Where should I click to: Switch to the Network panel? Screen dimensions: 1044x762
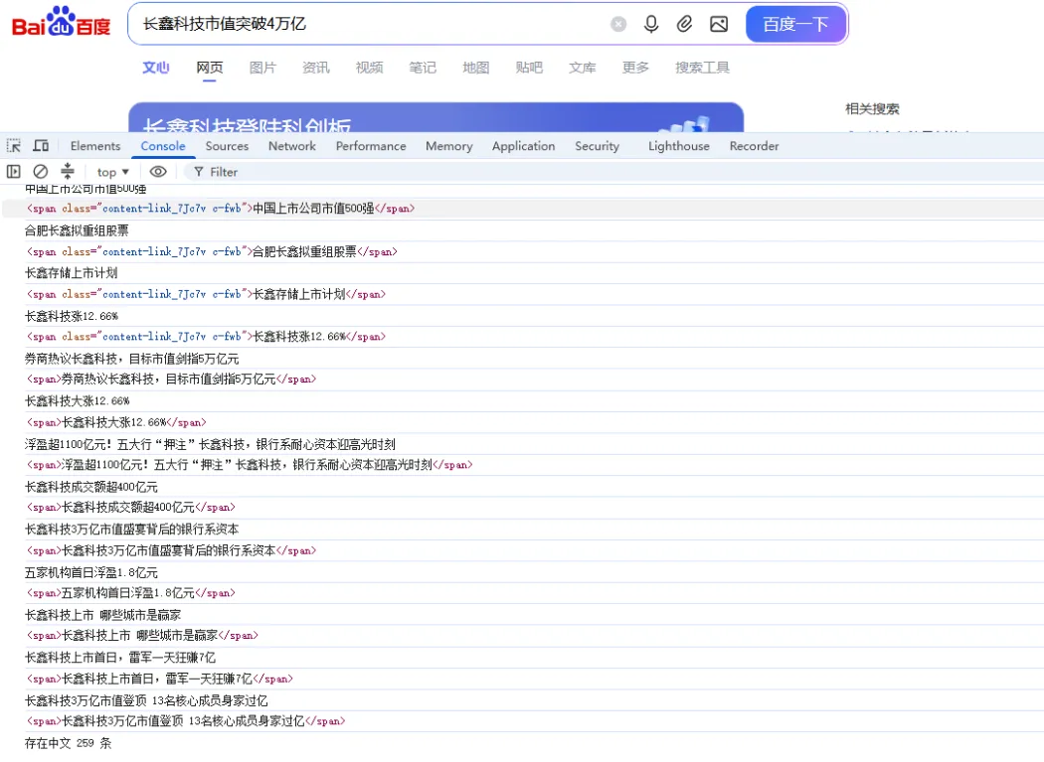(x=292, y=146)
